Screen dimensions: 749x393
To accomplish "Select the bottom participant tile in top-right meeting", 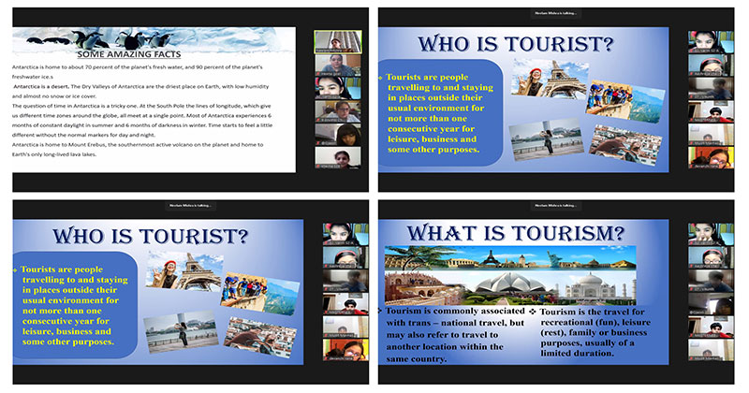I will coord(709,157).
